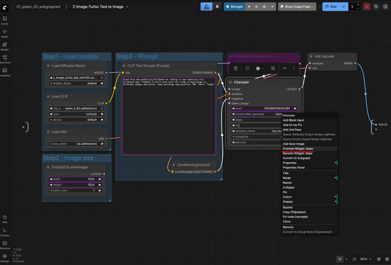The height and width of the screenshot is (265, 391).
Task: Toggle the right side panel icon
Action: 385,7
